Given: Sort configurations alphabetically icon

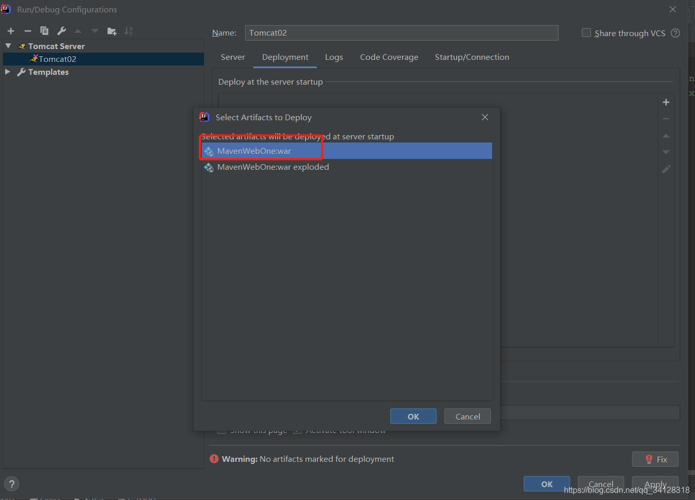Looking at the screenshot, I should pos(128,31).
